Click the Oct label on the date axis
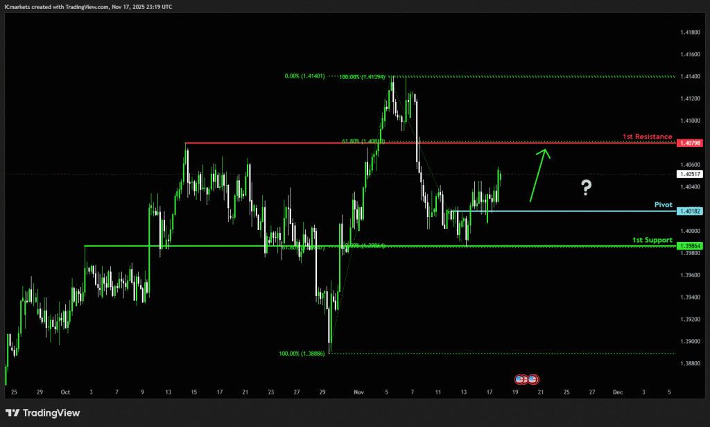This screenshot has height=427, width=710. pos(67,392)
